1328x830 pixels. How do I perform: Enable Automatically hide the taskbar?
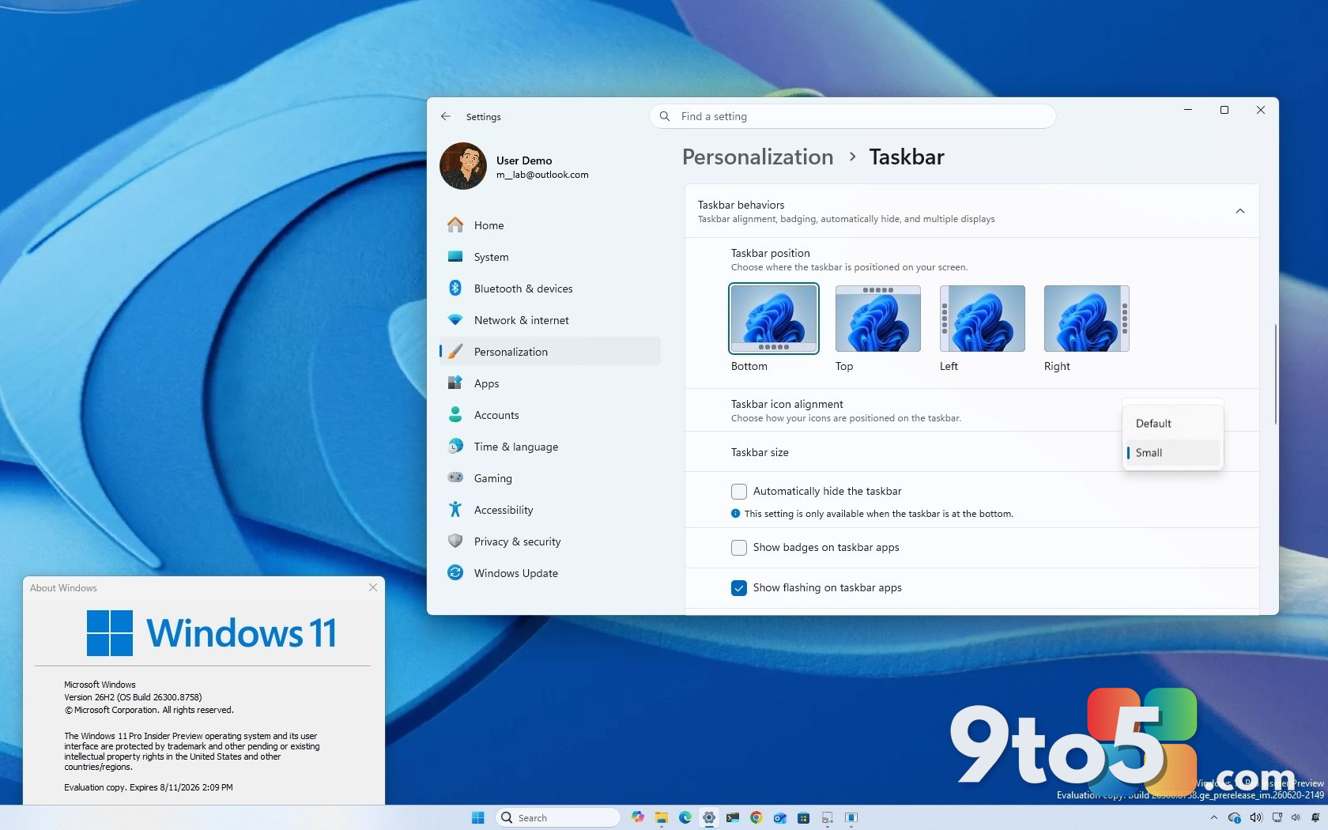(x=739, y=492)
